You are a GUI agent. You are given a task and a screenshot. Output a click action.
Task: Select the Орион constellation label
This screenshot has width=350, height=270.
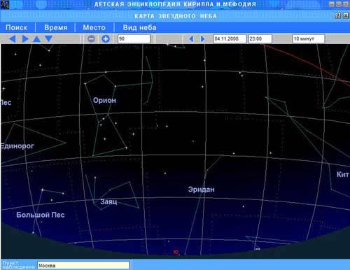pyautogui.click(x=104, y=100)
